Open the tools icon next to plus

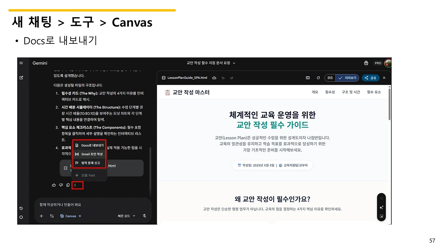click(52, 216)
